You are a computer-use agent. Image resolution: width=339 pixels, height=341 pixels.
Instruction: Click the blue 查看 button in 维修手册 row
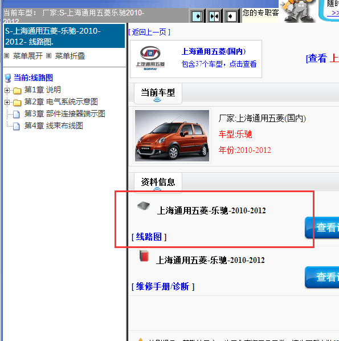(322, 277)
